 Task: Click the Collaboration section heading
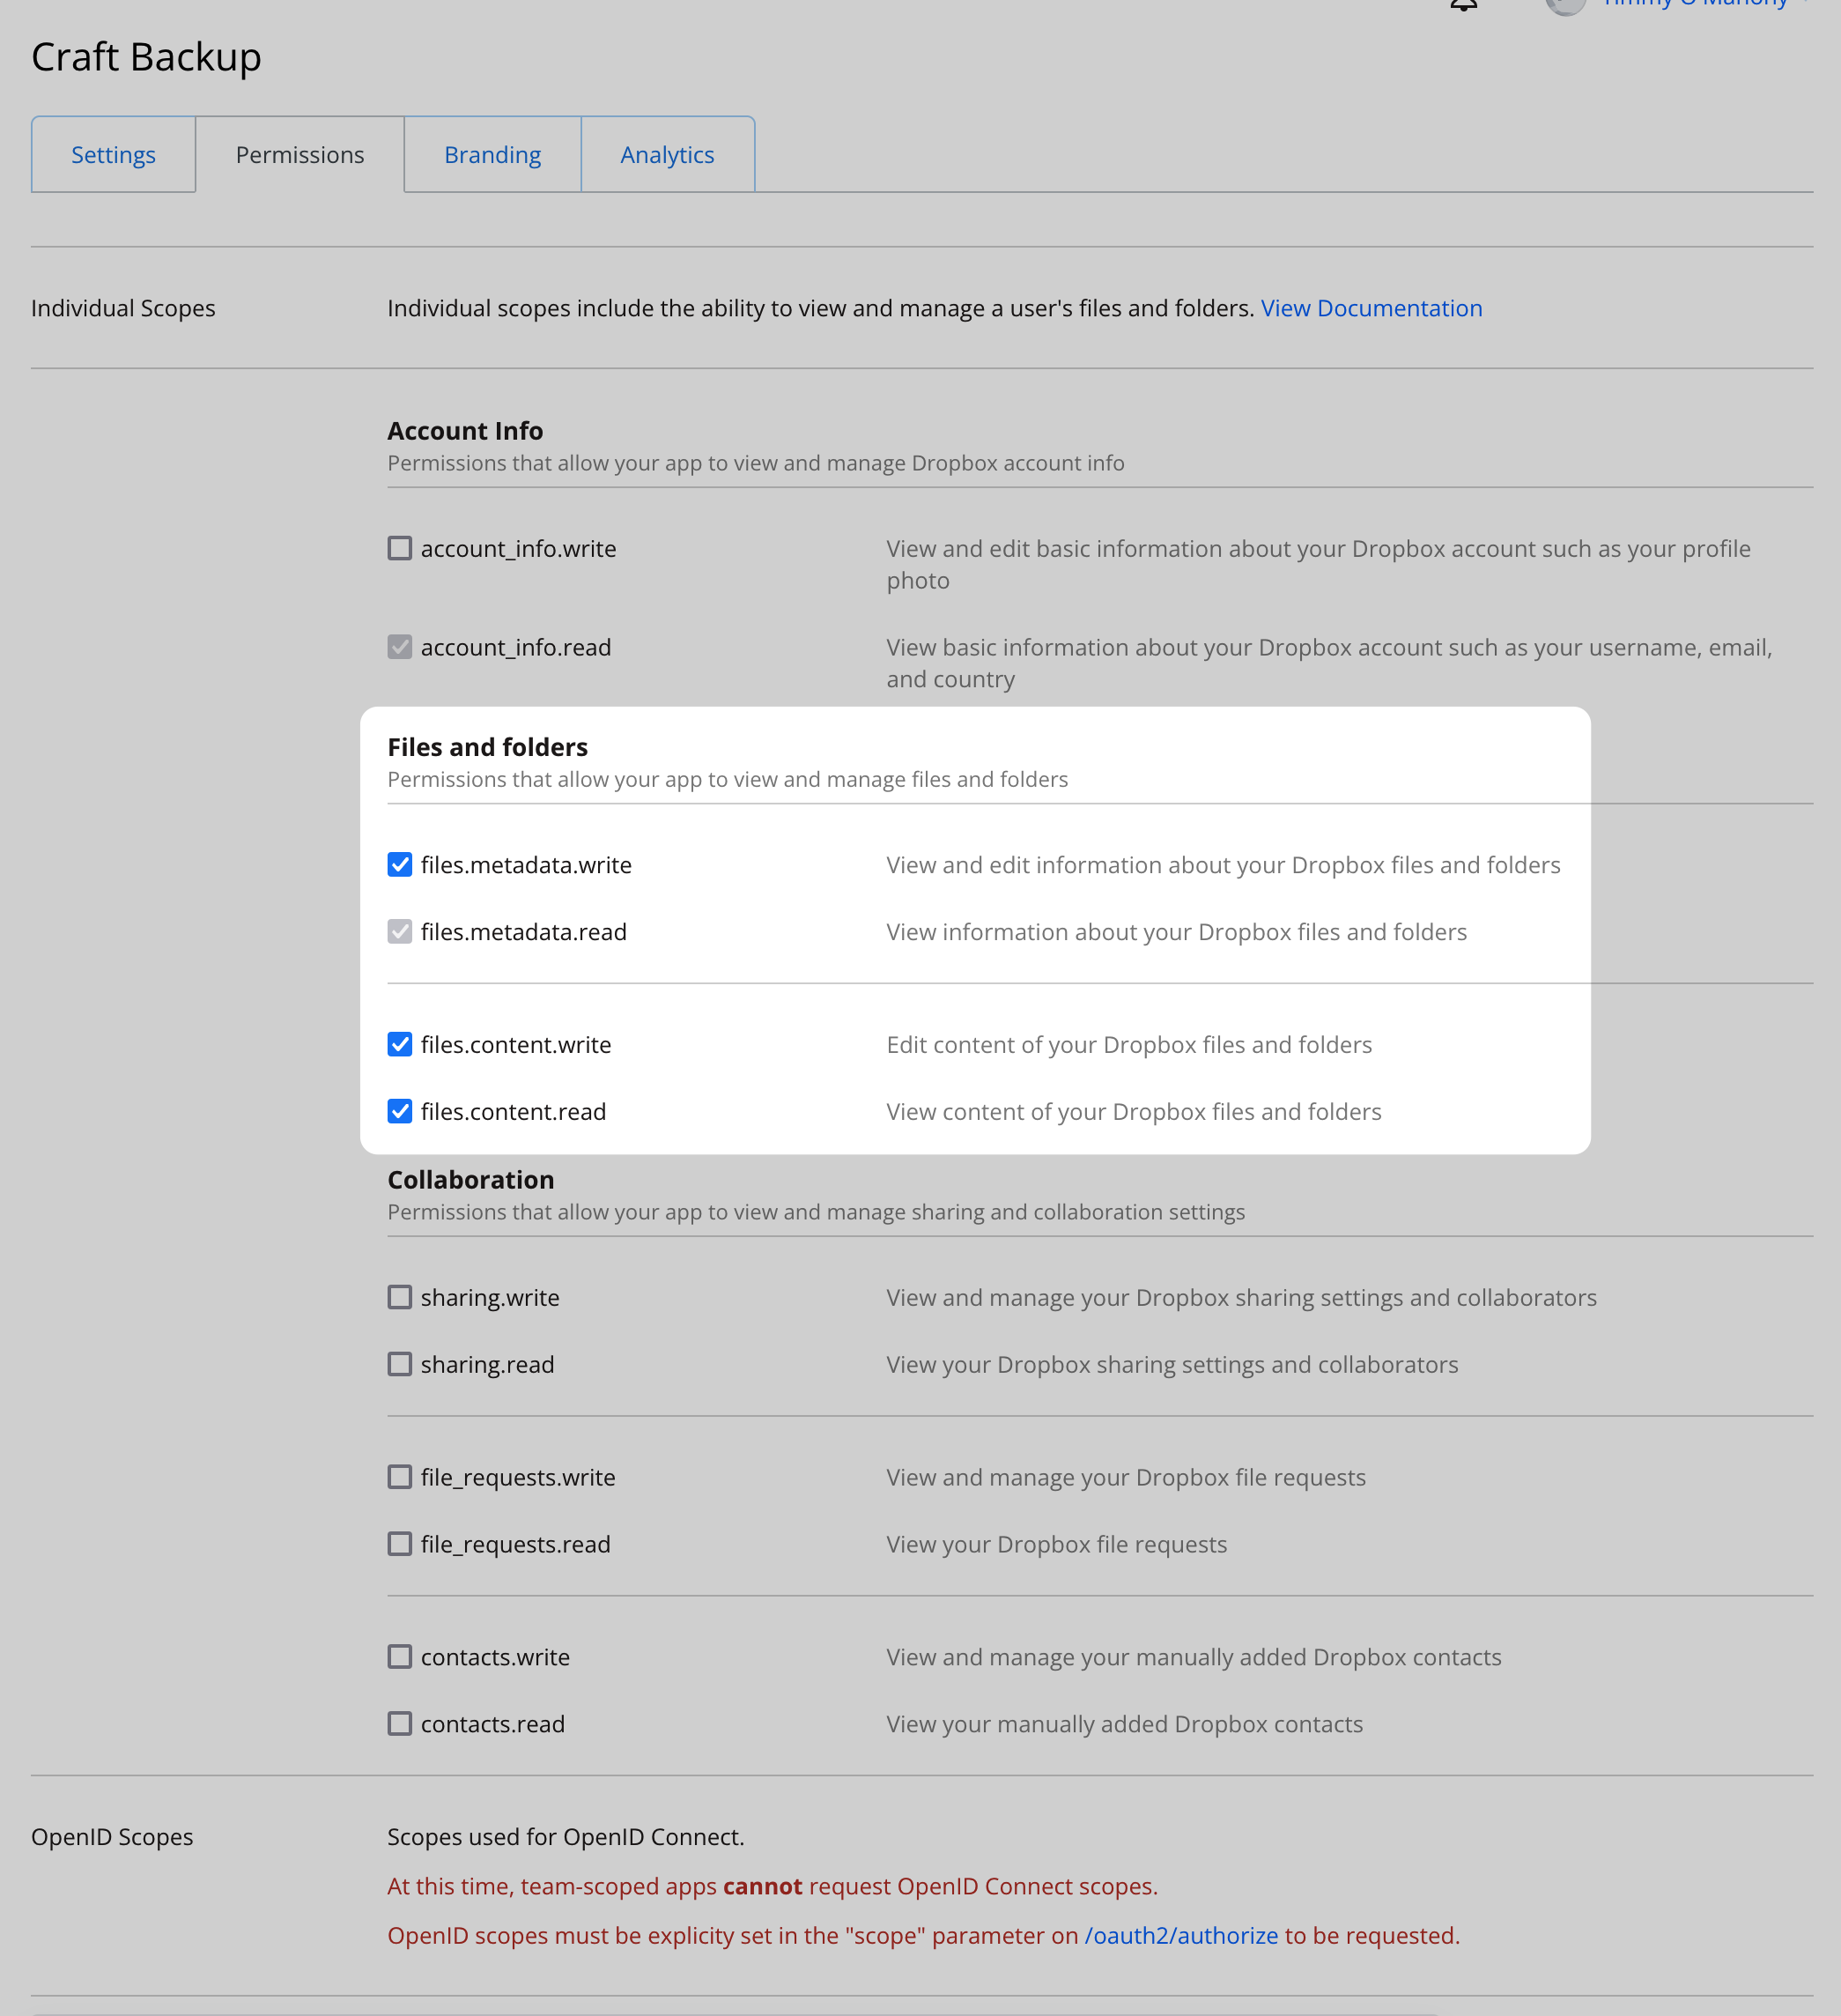click(x=470, y=1179)
